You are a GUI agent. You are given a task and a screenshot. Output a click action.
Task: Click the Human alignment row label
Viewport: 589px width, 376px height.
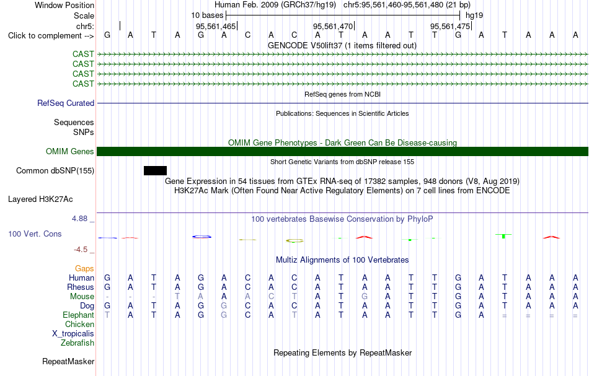81,278
